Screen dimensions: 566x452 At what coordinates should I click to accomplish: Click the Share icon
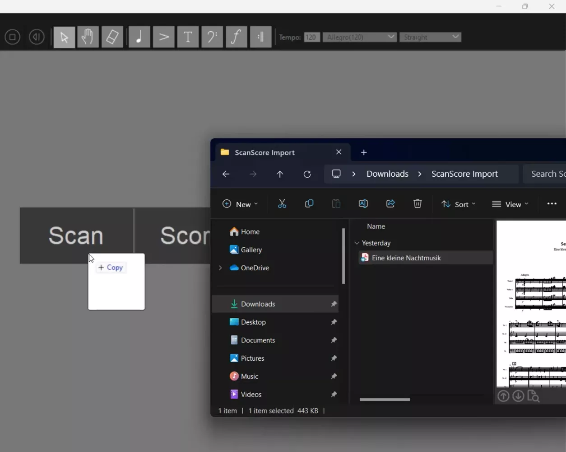point(390,204)
